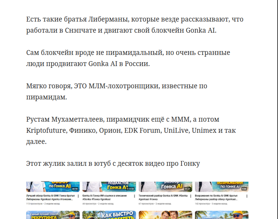This screenshot has height=219, width=278.
Task: Open video title 'Возражения по Gonka Ai GNK'
Action: coord(219,198)
